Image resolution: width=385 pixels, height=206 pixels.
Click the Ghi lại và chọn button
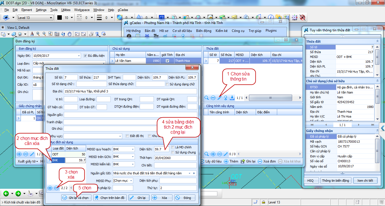tap(76, 198)
